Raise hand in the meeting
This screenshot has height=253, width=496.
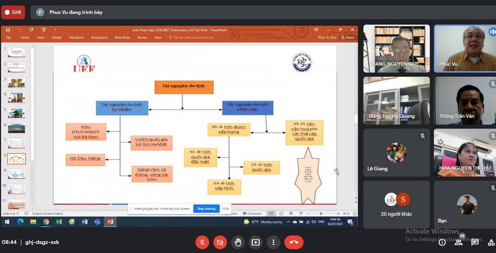pyautogui.click(x=237, y=242)
